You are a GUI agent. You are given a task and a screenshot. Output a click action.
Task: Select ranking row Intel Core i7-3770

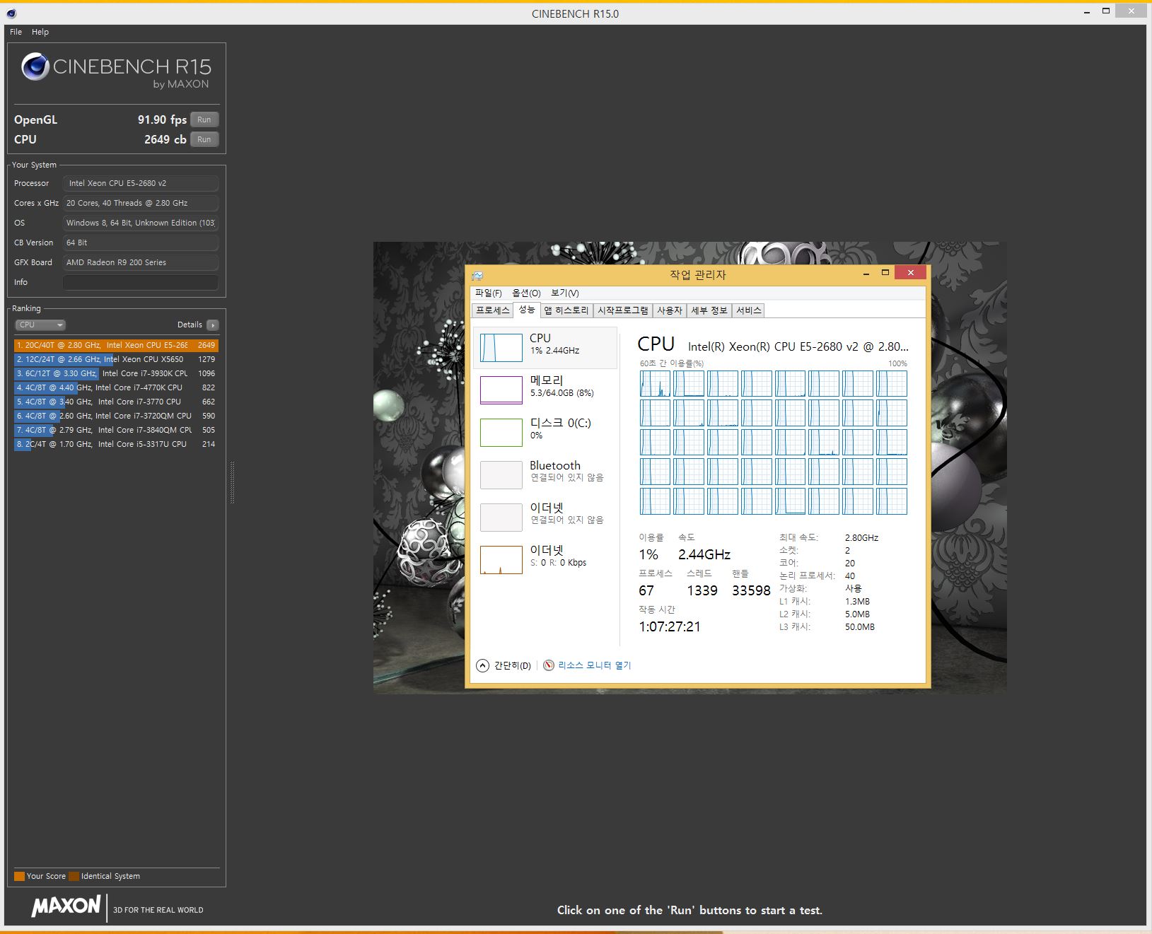click(x=116, y=402)
